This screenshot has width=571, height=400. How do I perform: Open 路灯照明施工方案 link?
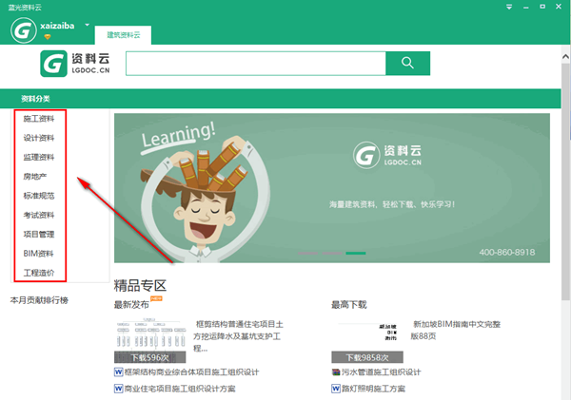click(373, 389)
